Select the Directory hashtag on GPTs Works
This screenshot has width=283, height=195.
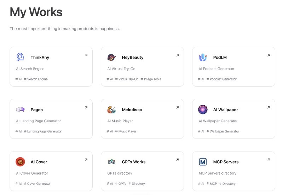point(137,183)
